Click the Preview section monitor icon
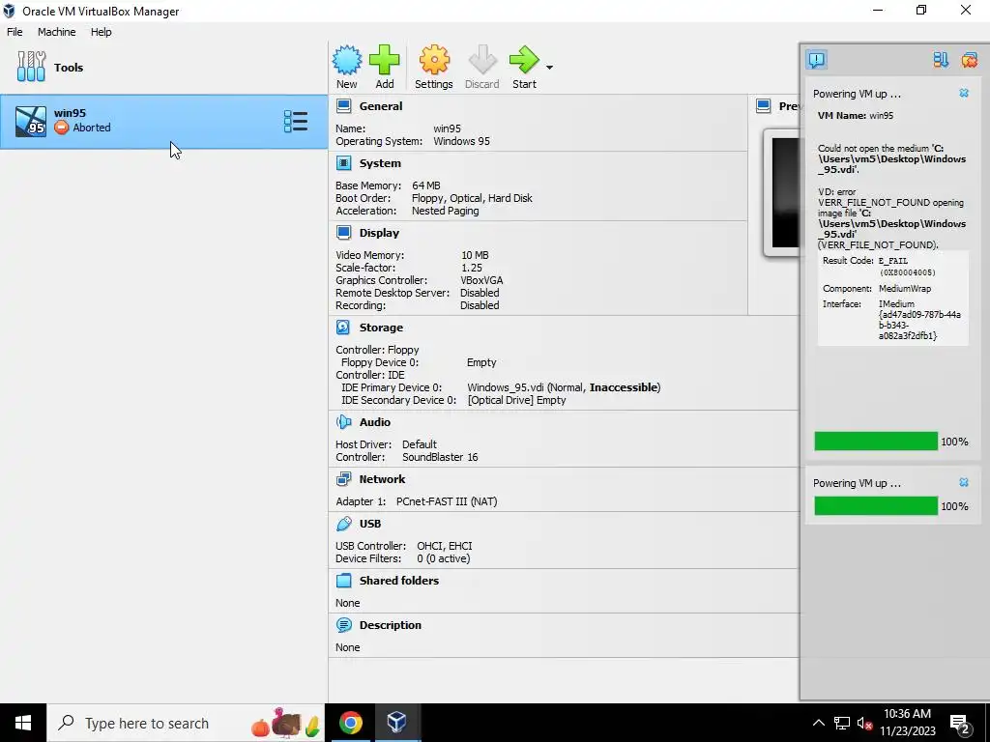Screen dimensions: 990x742 pos(764,106)
